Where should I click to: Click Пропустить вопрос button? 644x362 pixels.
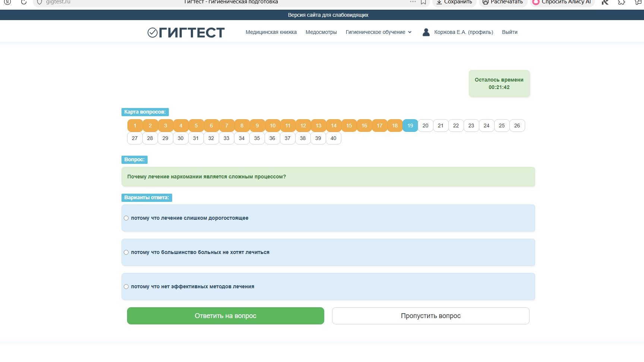[430, 316]
